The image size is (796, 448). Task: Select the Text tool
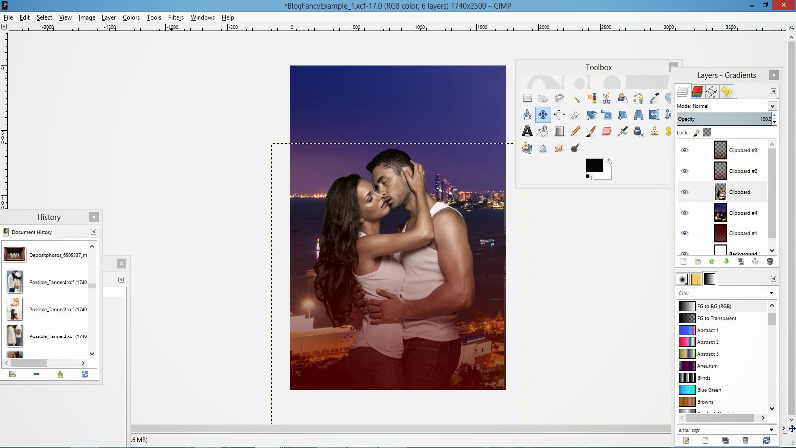[x=527, y=131]
